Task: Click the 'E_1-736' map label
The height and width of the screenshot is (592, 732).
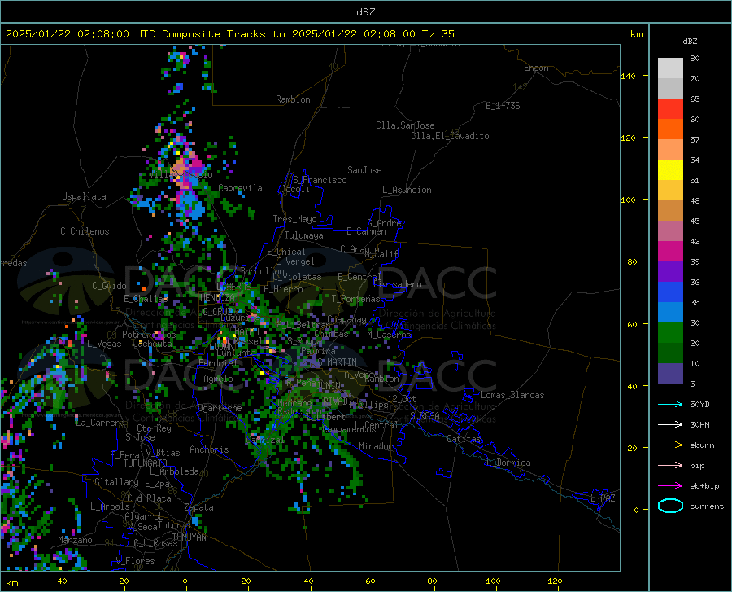Action: tap(503, 106)
